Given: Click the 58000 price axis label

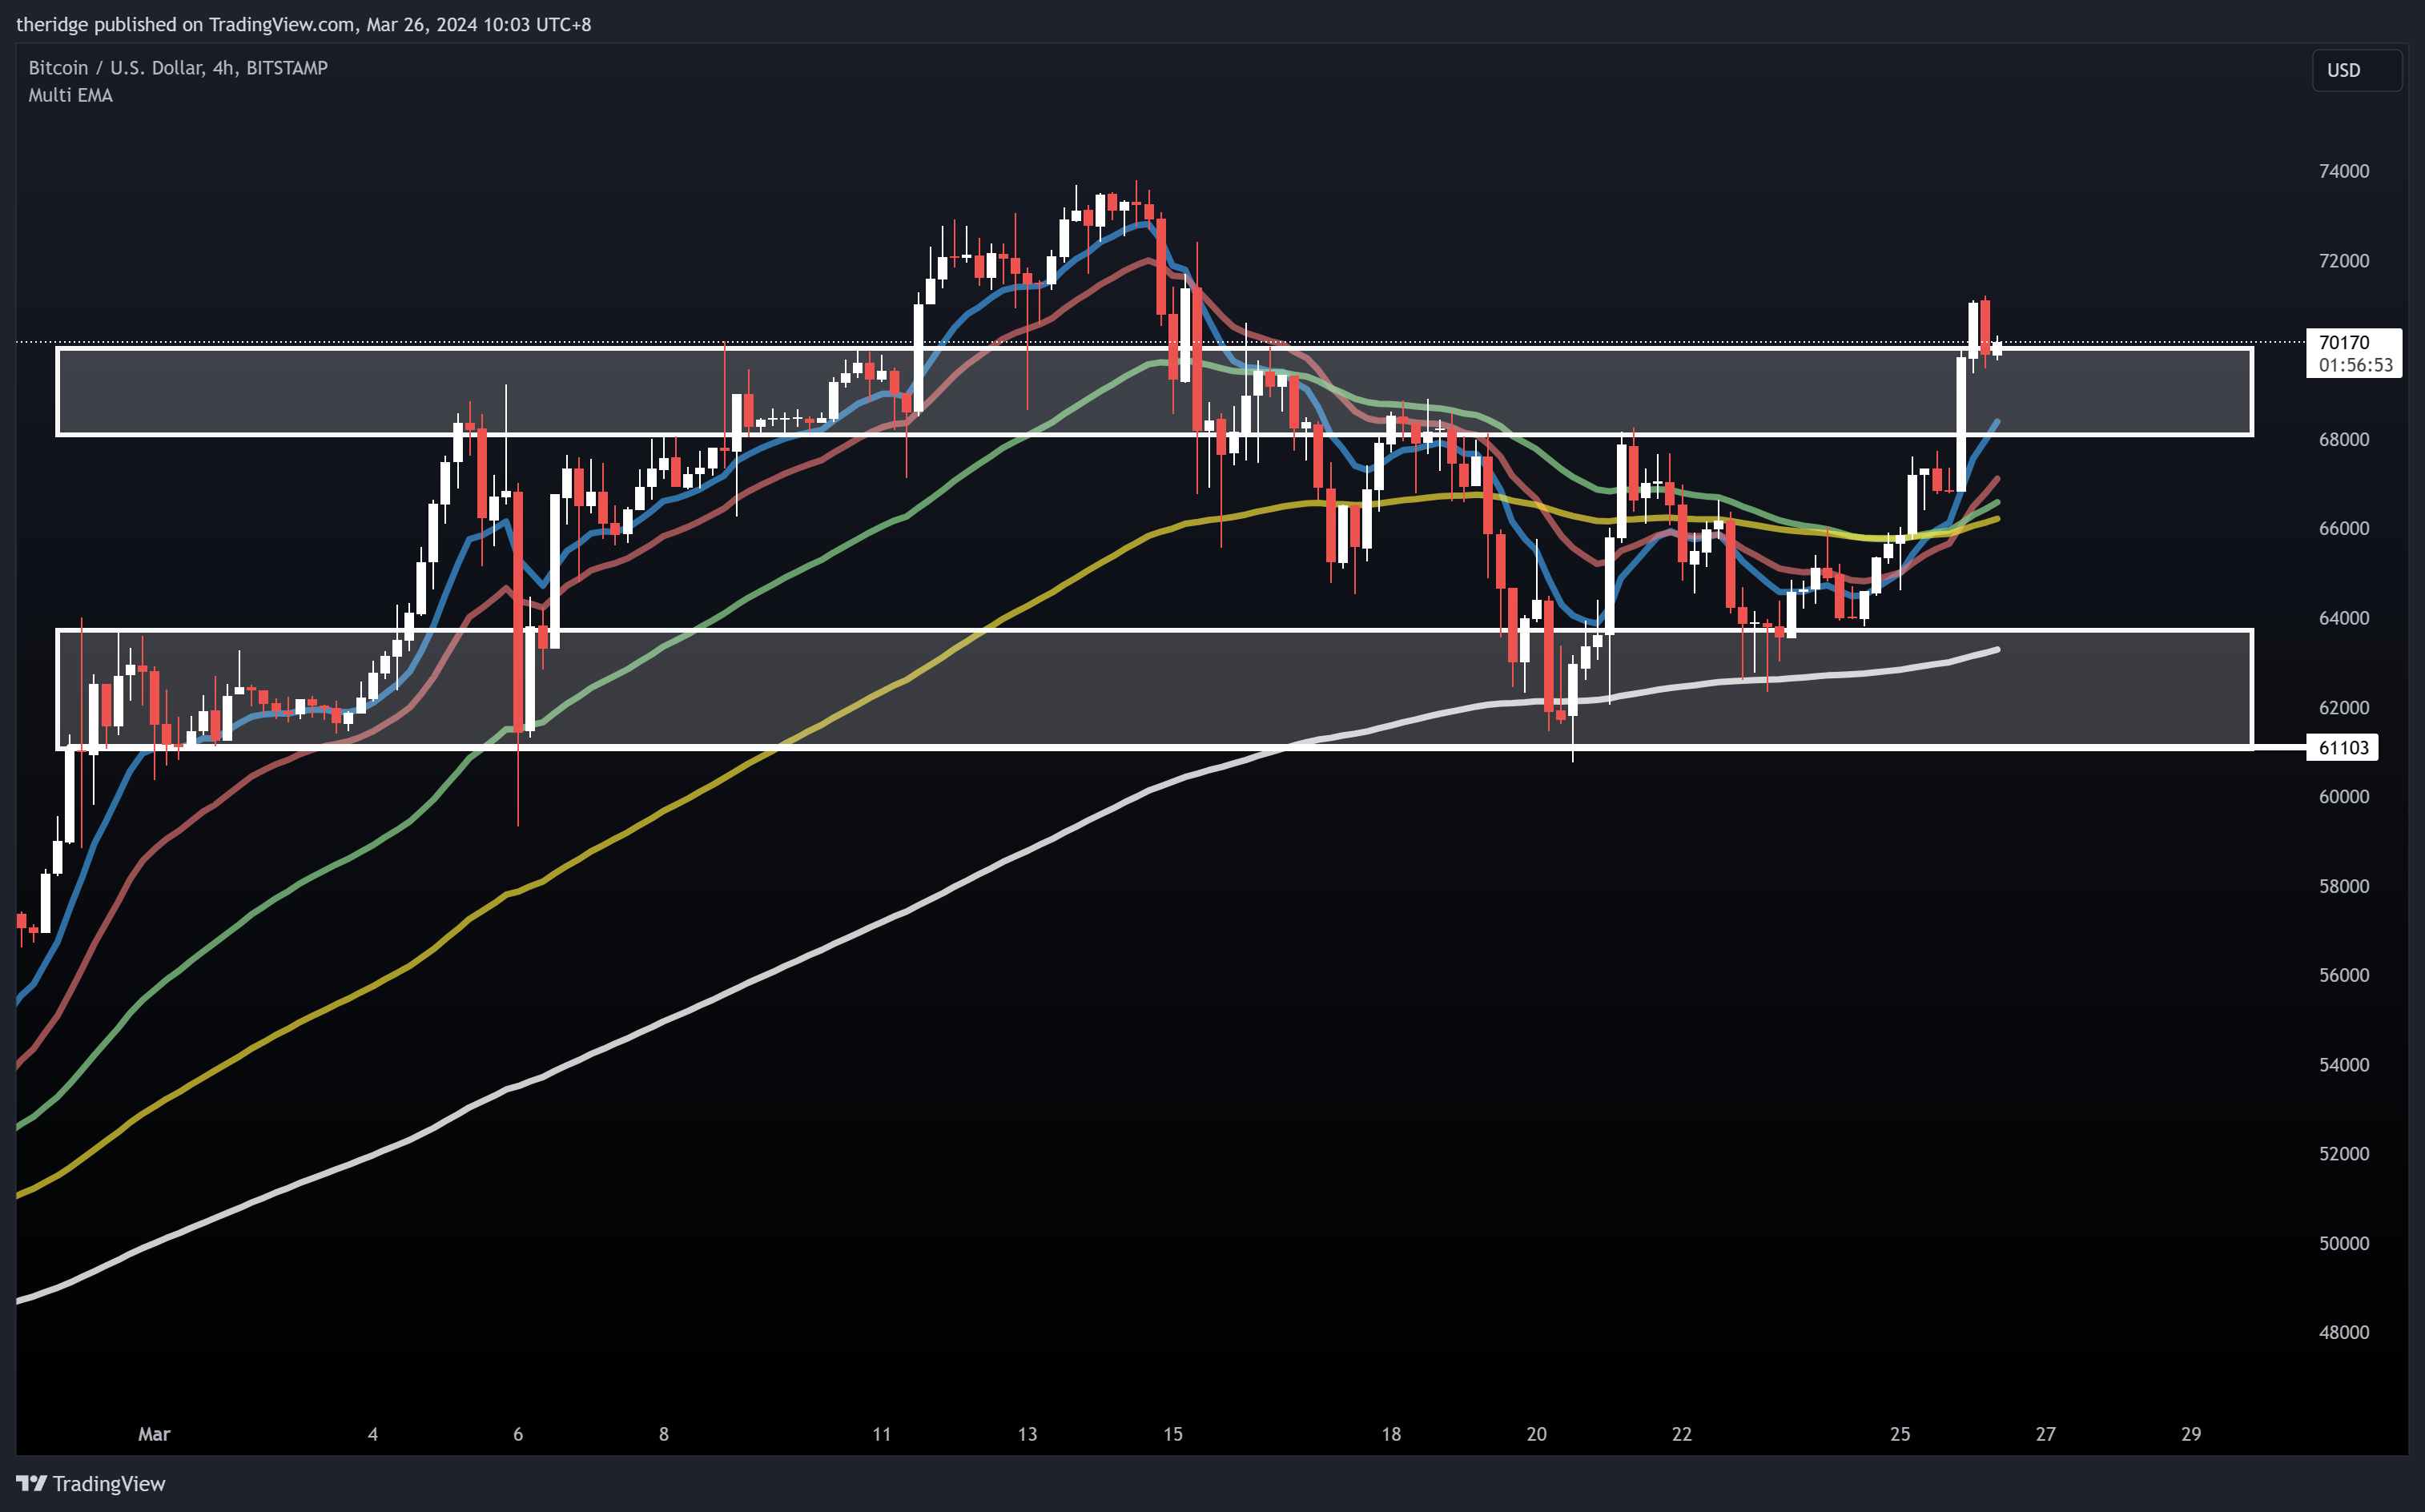Looking at the screenshot, I should 2343,886.
